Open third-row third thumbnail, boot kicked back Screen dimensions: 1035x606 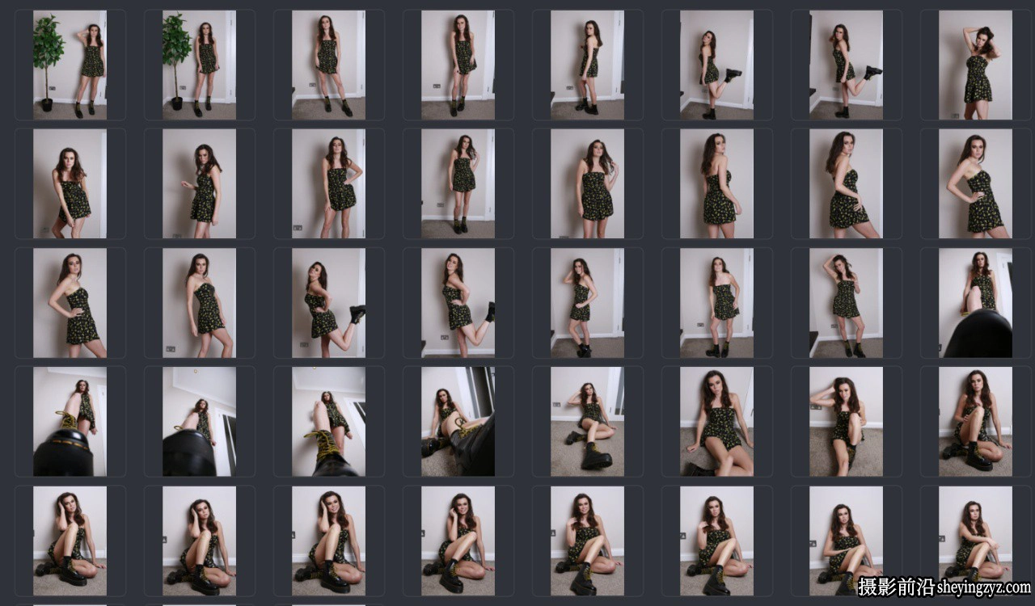[328, 302]
